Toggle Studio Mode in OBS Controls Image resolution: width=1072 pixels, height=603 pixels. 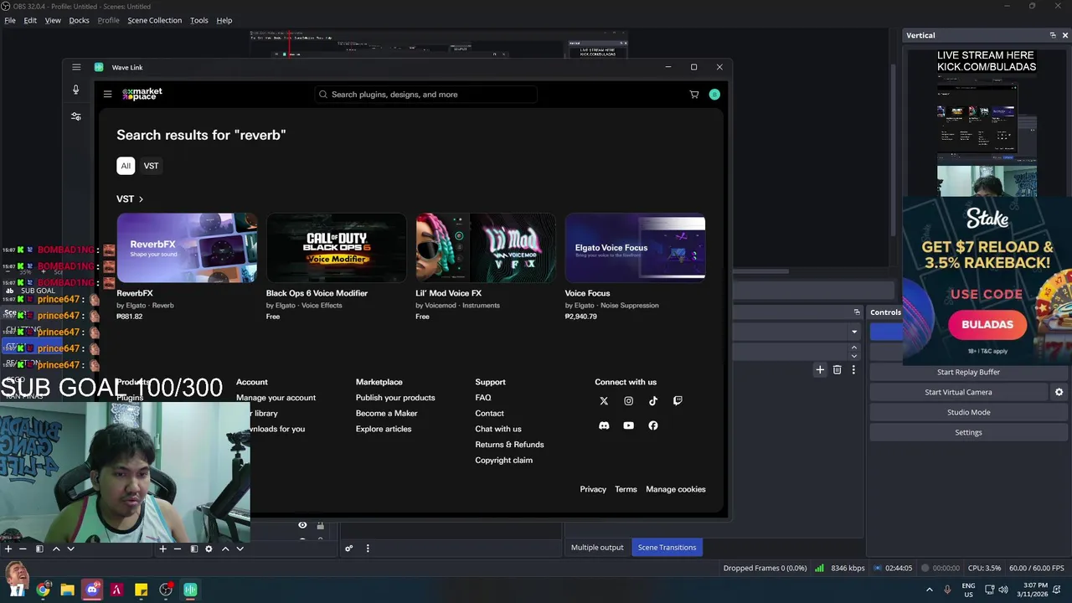(969, 412)
